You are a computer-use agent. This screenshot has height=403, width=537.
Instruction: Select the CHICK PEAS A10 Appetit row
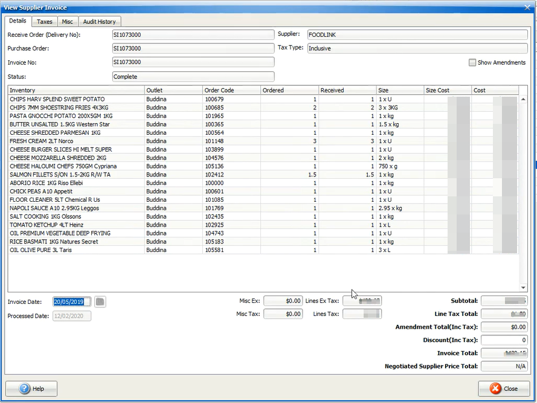click(x=263, y=192)
